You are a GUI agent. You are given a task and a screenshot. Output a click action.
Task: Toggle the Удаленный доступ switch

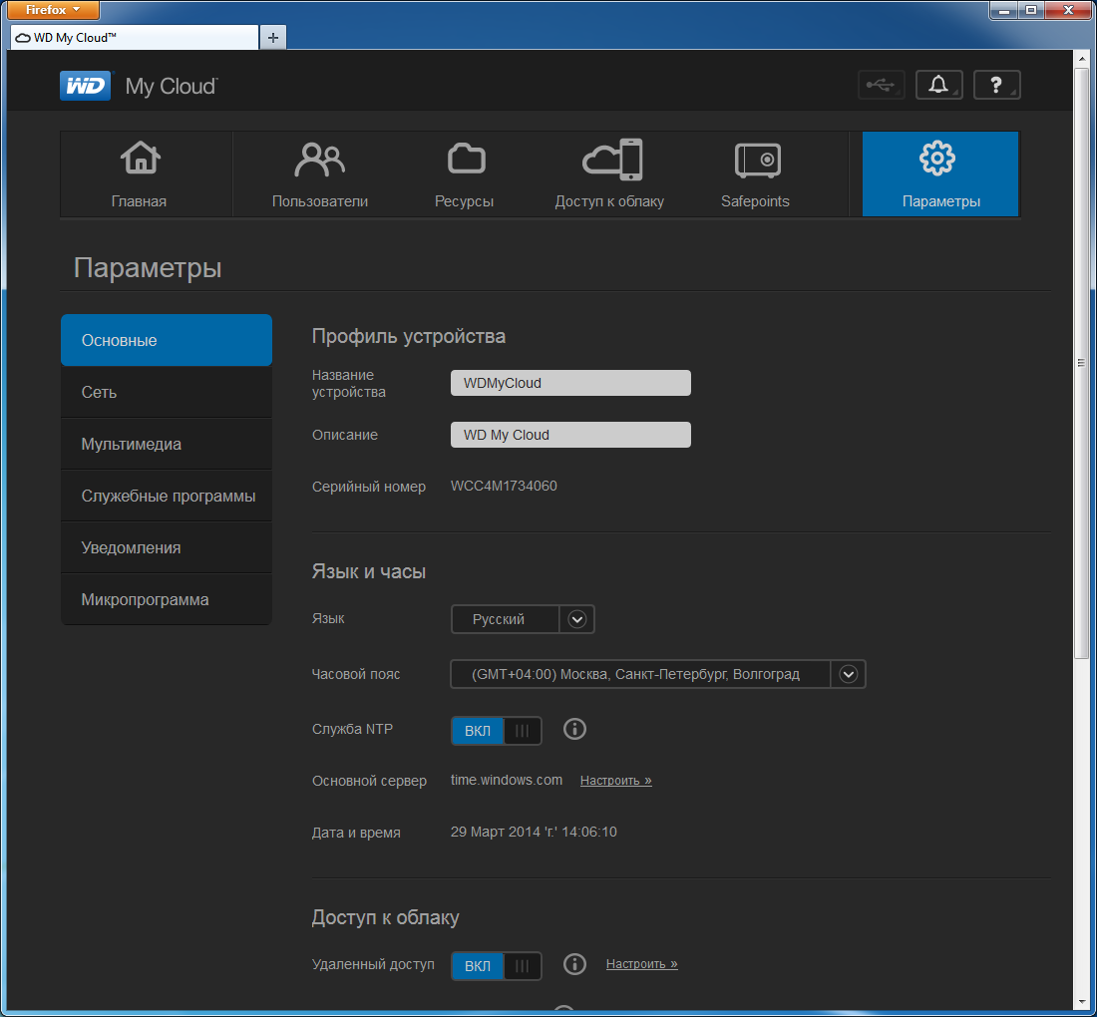pos(497,966)
